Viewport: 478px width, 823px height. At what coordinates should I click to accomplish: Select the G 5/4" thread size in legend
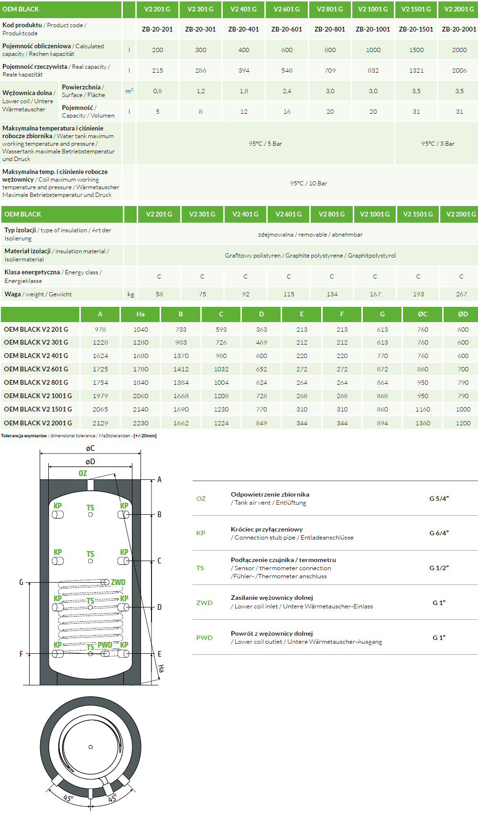coord(439,498)
